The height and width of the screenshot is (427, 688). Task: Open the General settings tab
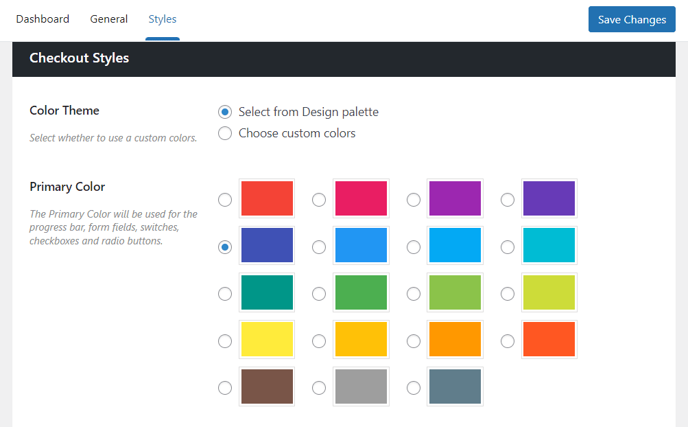[x=108, y=19]
